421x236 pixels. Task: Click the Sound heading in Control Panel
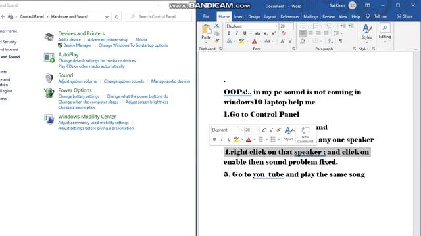(x=66, y=75)
